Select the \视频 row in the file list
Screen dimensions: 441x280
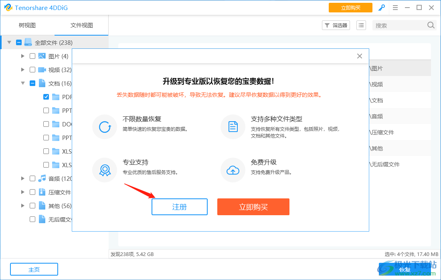(x=400, y=84)
